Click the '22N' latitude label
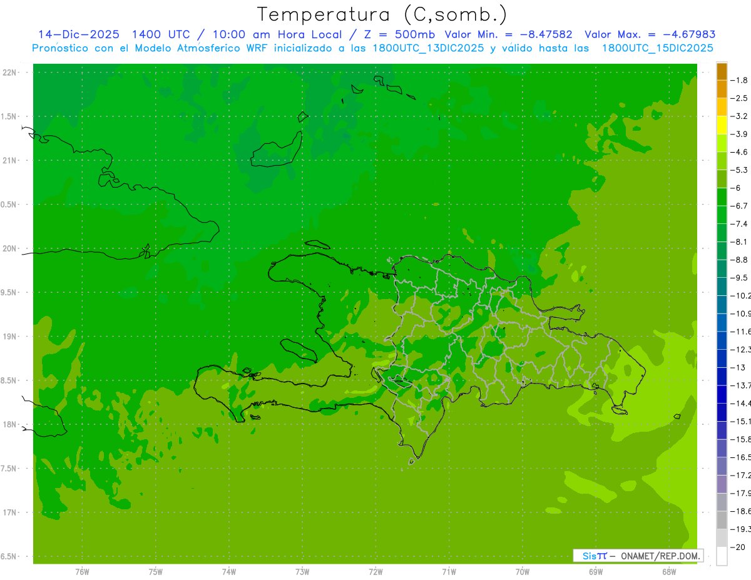 point(10,73)
